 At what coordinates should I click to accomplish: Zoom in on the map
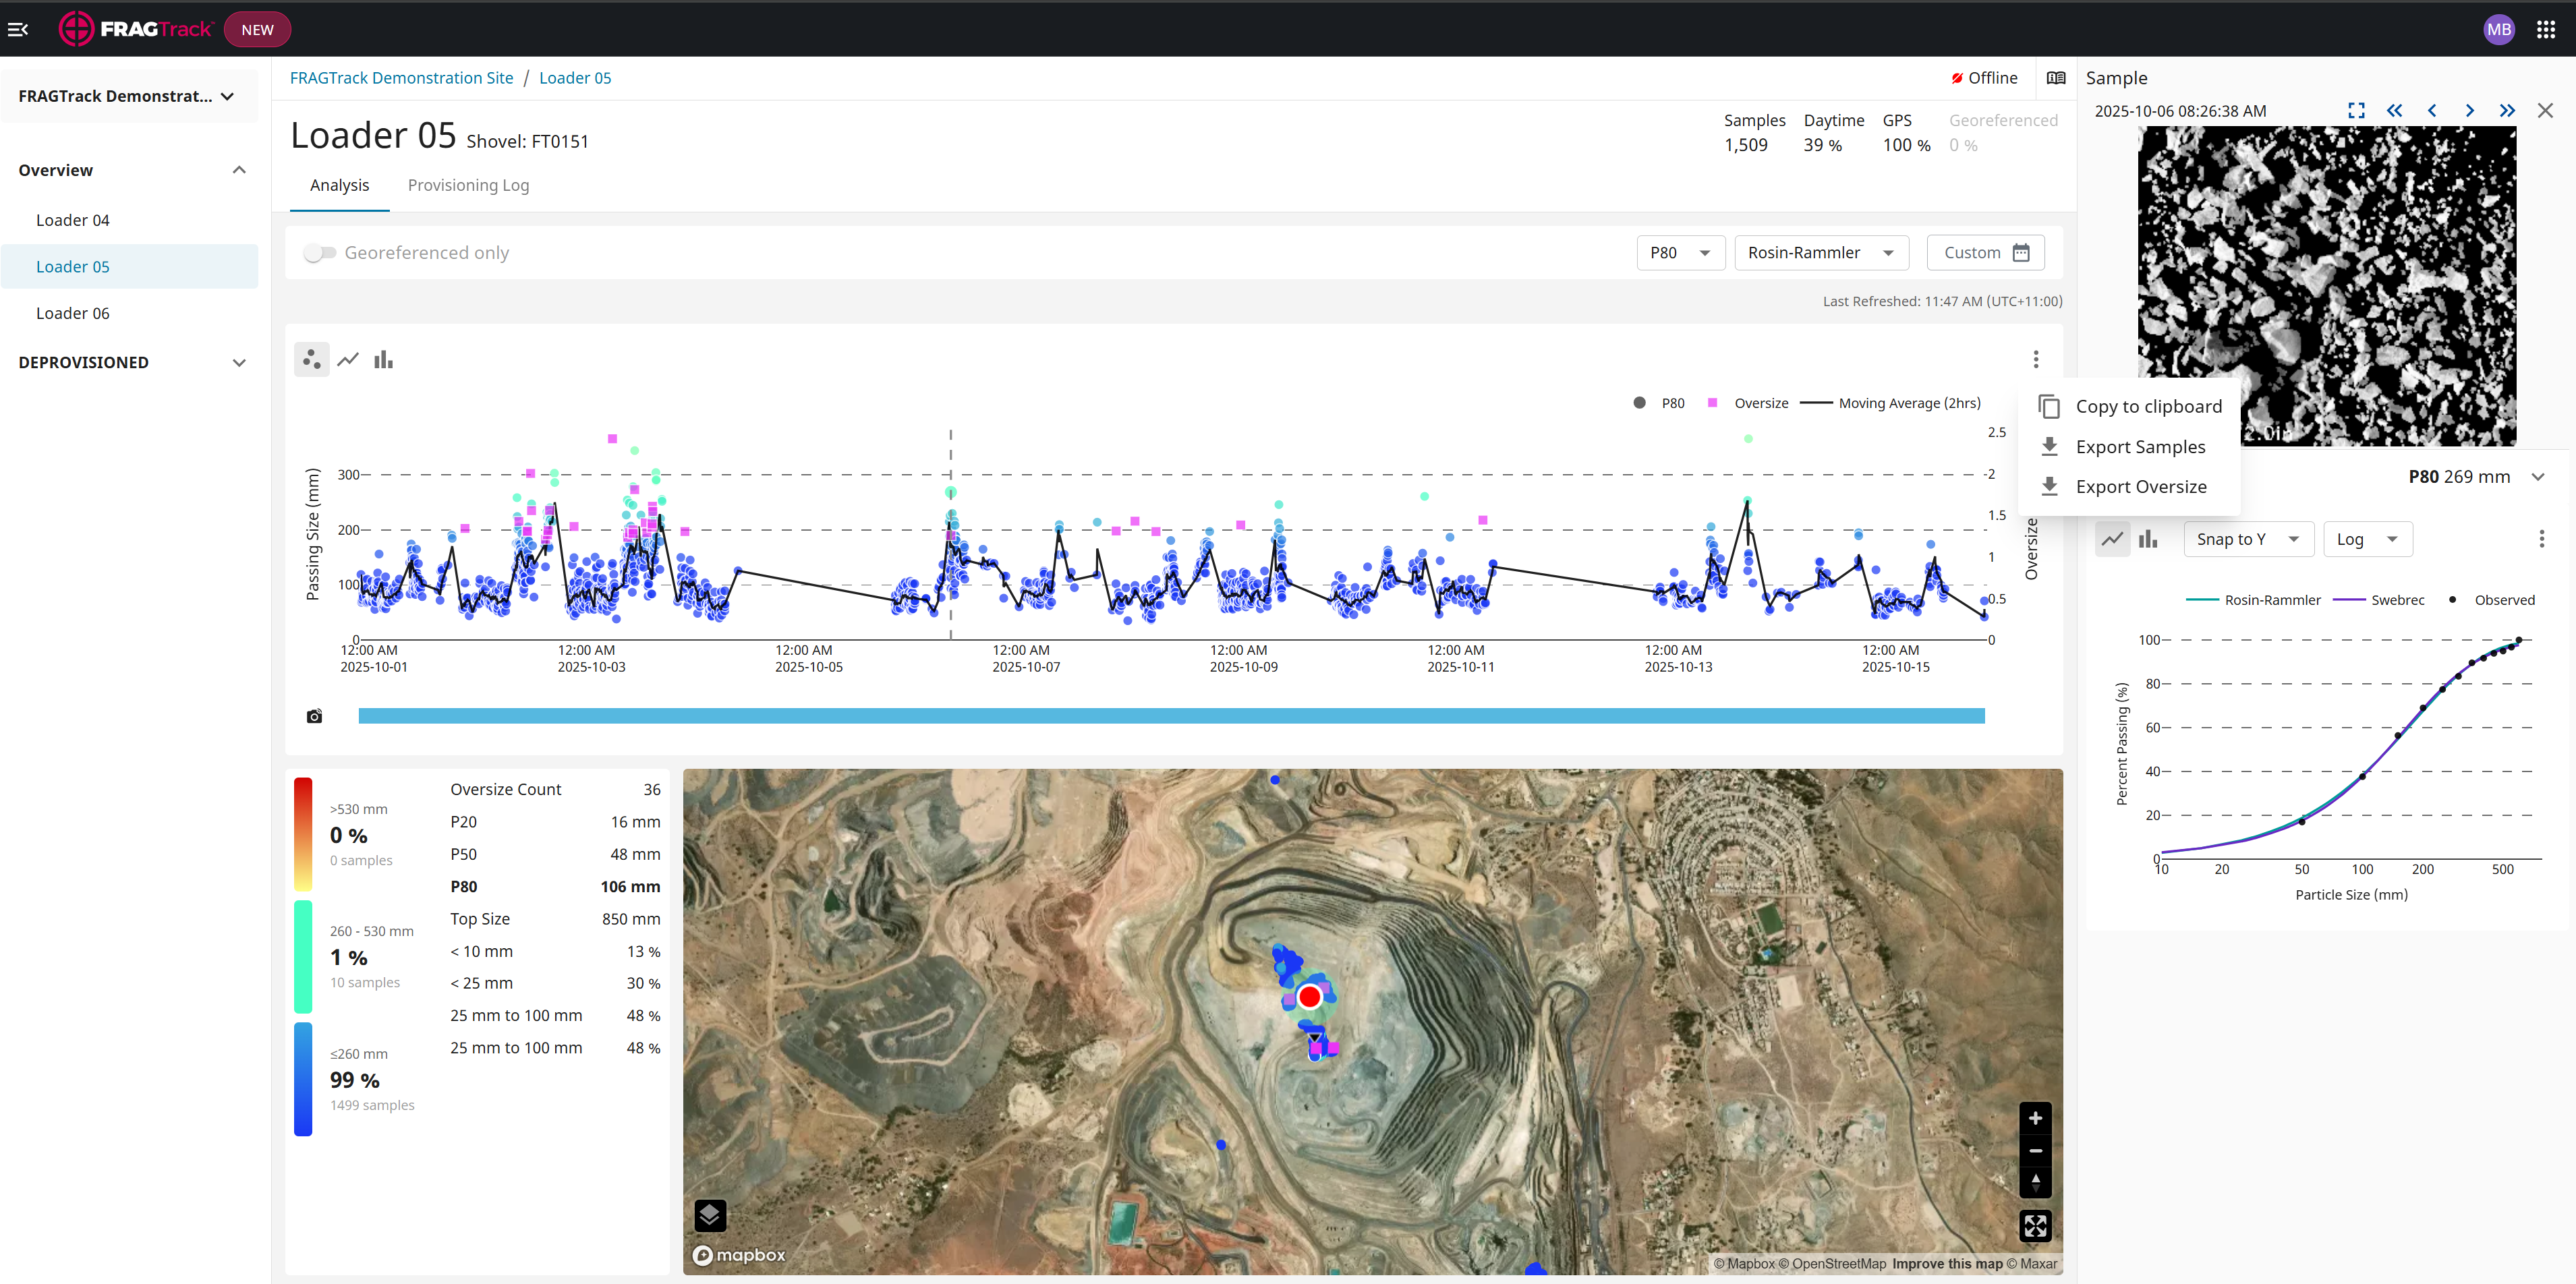(2035, 1118)
